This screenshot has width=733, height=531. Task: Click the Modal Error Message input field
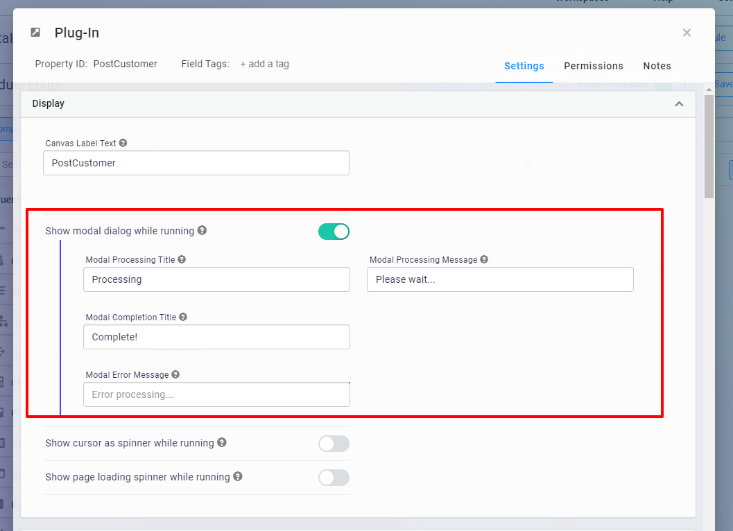(x=216, y=394)
